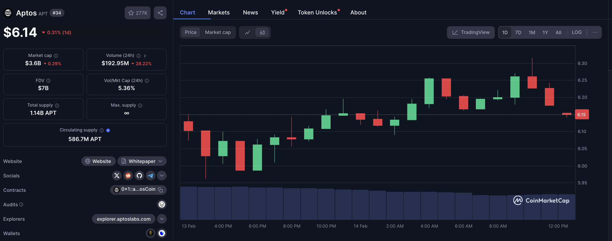Screen dimensions: 612x241
Task: Set chart range to 1Y
Action: [545, 32]
